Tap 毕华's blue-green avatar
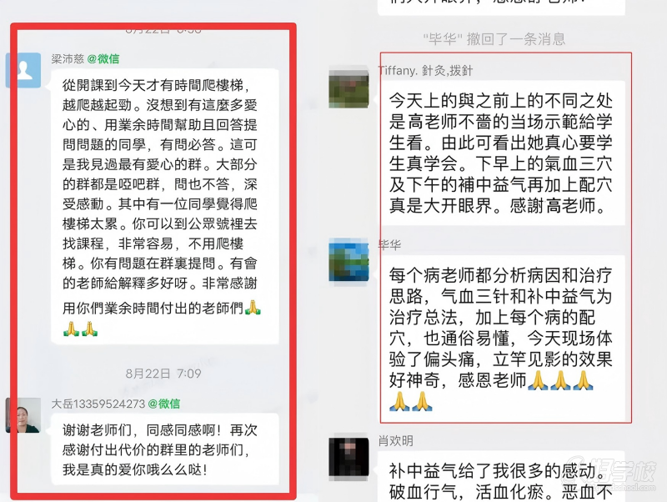The width and height of the screenshot is (667, 502). point(349,260)
